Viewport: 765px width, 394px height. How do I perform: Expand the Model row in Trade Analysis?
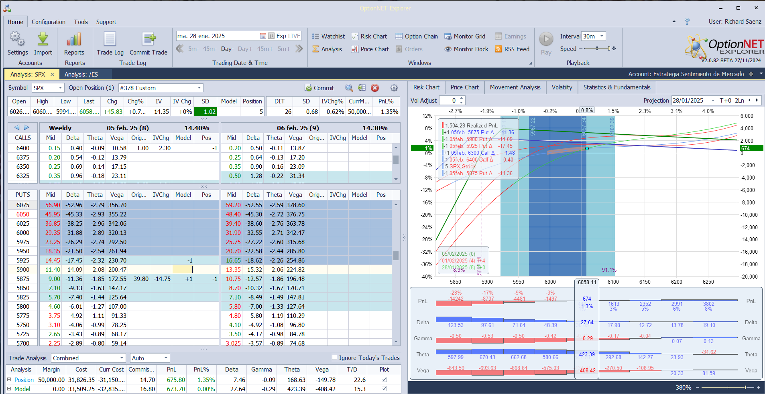[x=9, y=389]
